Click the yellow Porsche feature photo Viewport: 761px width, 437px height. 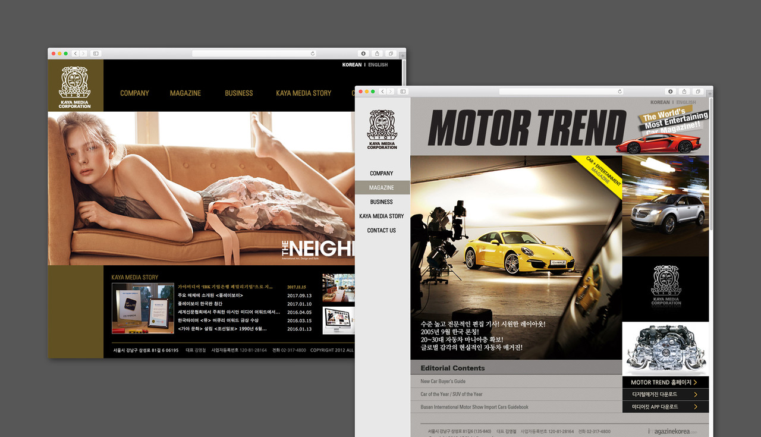[516, 257]
